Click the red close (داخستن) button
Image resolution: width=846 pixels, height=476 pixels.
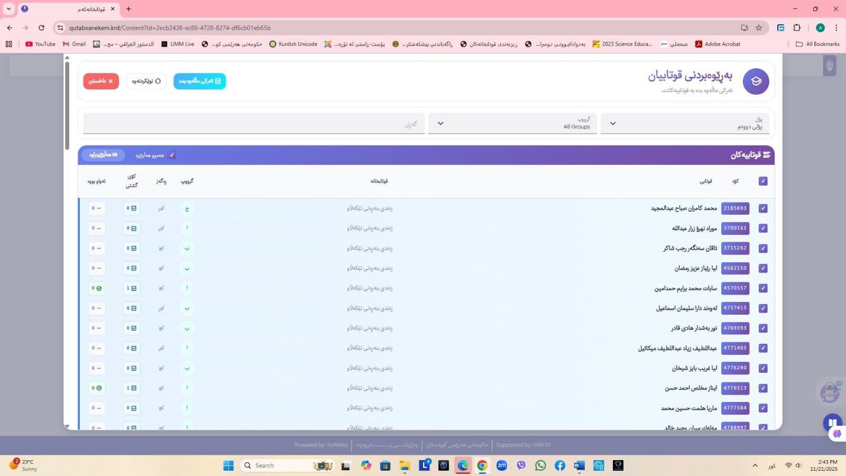pos(101,81)
